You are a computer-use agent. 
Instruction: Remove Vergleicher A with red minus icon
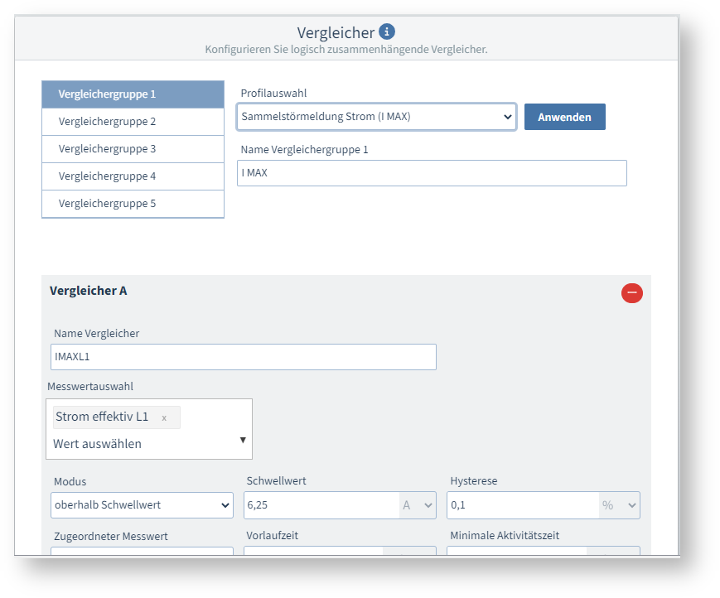[x=631, y=292]
